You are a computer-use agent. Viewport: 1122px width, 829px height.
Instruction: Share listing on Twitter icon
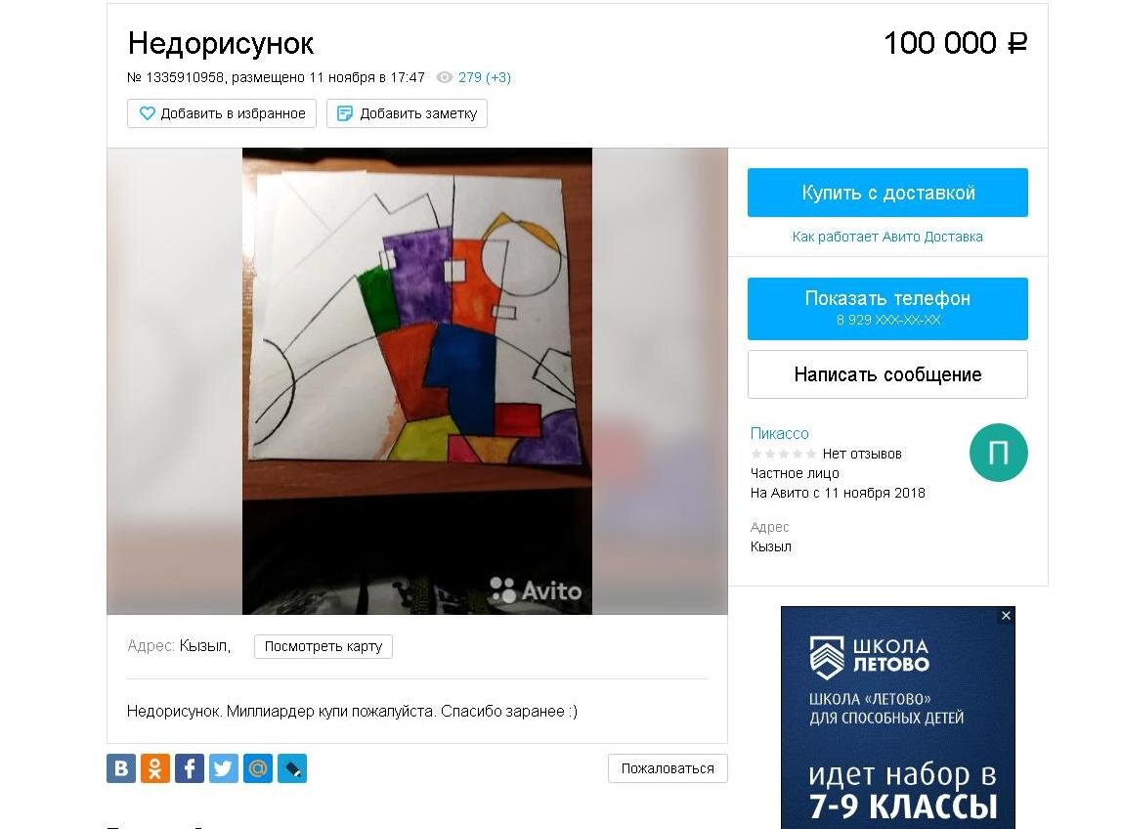[223, 768]
